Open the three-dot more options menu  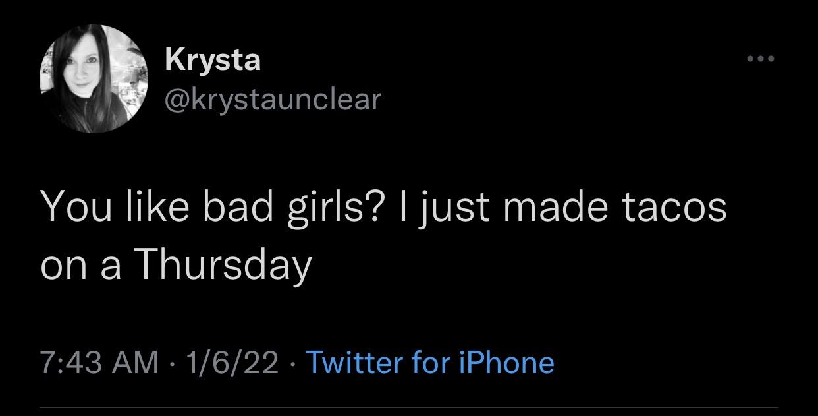(761, 59)
